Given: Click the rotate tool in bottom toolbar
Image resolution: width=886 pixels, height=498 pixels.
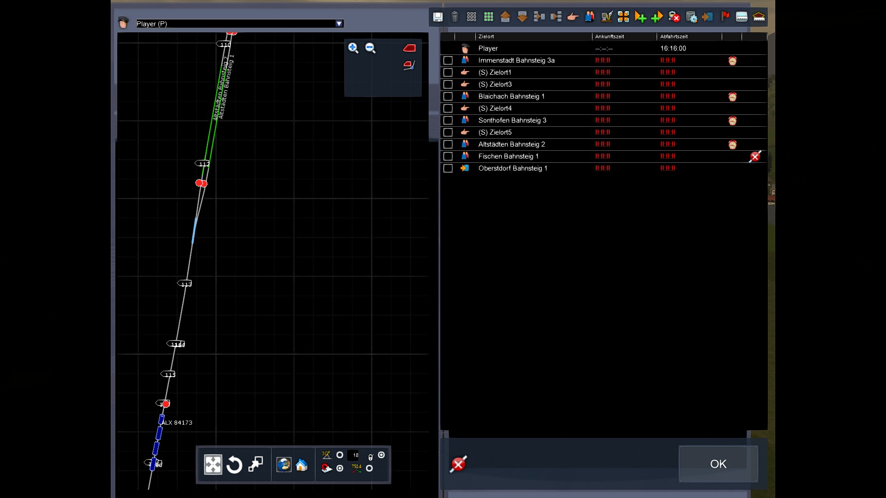Looking at the screenshot, I should click(234, 464).
